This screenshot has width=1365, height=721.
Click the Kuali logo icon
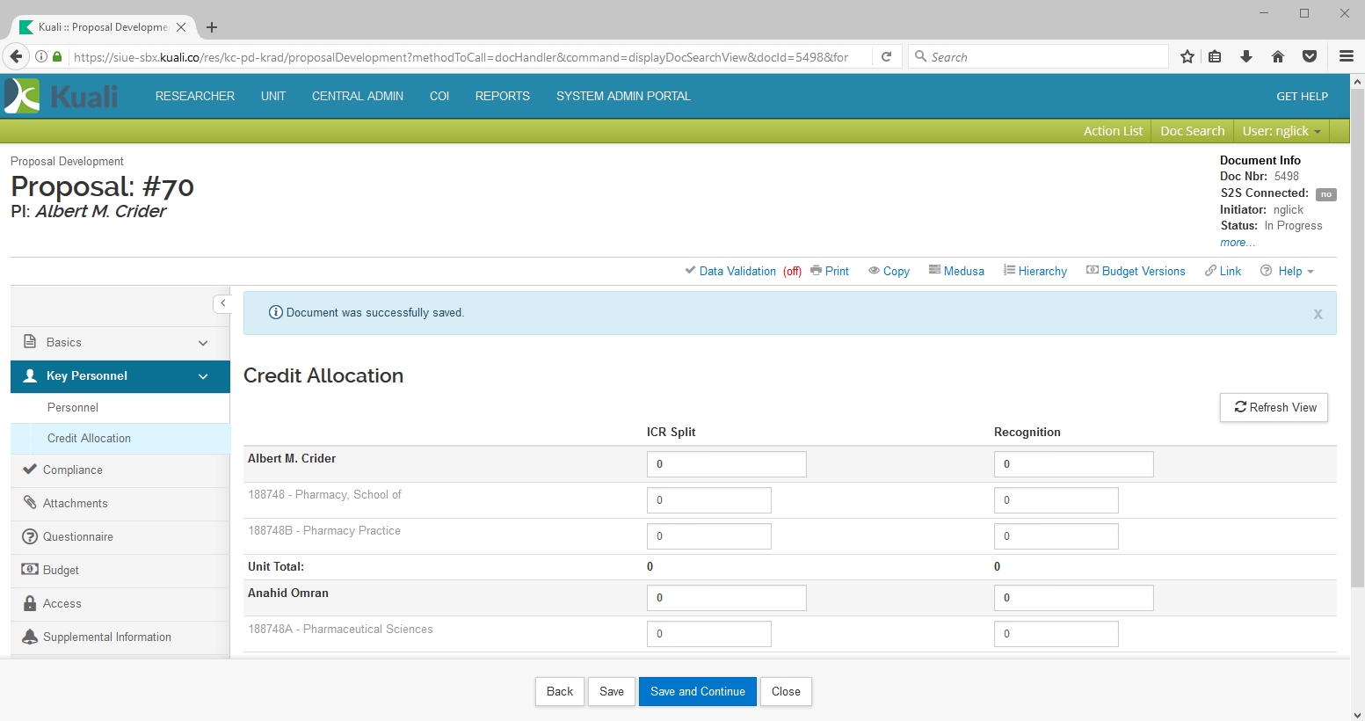[23, 96]
